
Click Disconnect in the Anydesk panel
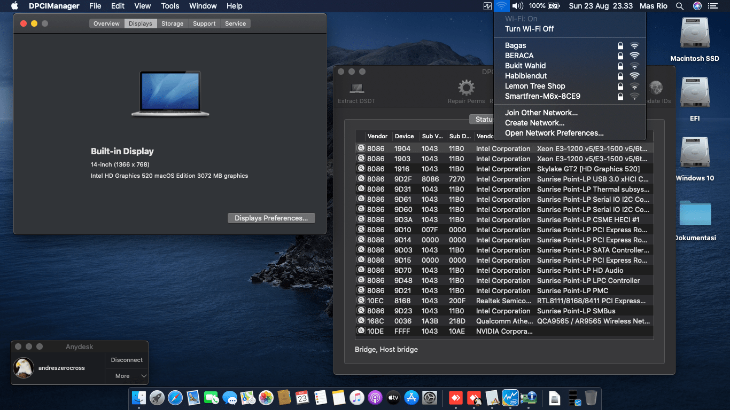(x=127, y=360)
